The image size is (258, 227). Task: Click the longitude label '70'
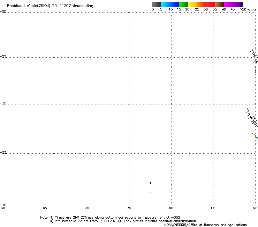point(87,208)
